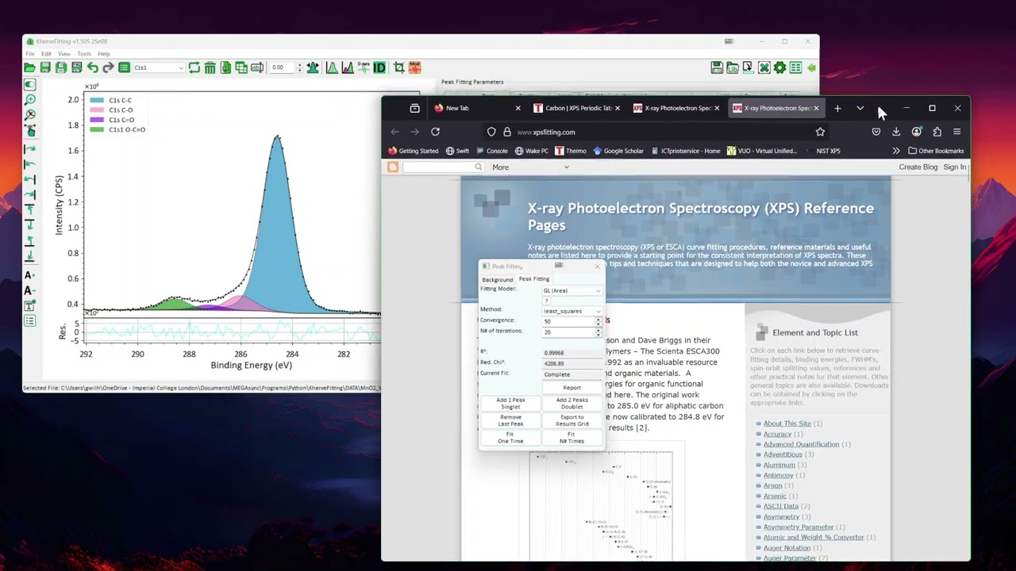
Task: Open the Firefox list all tabs chevron
Action: click(860, 108)
